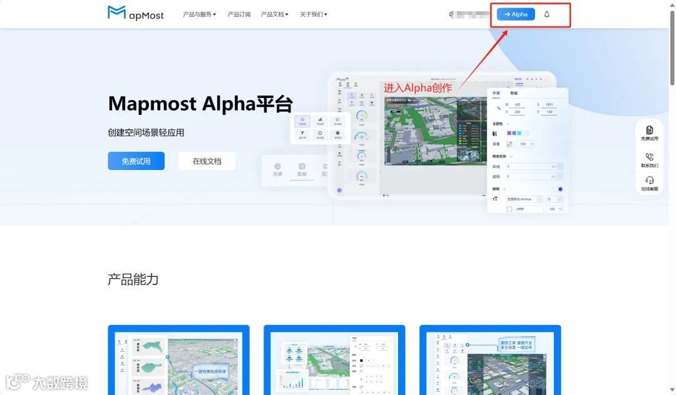Click the page vertical scrollbar thumb

coord(672,47)
